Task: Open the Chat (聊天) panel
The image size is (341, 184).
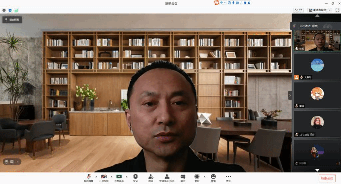Action: pyautogui.click(x=183, y=178)
